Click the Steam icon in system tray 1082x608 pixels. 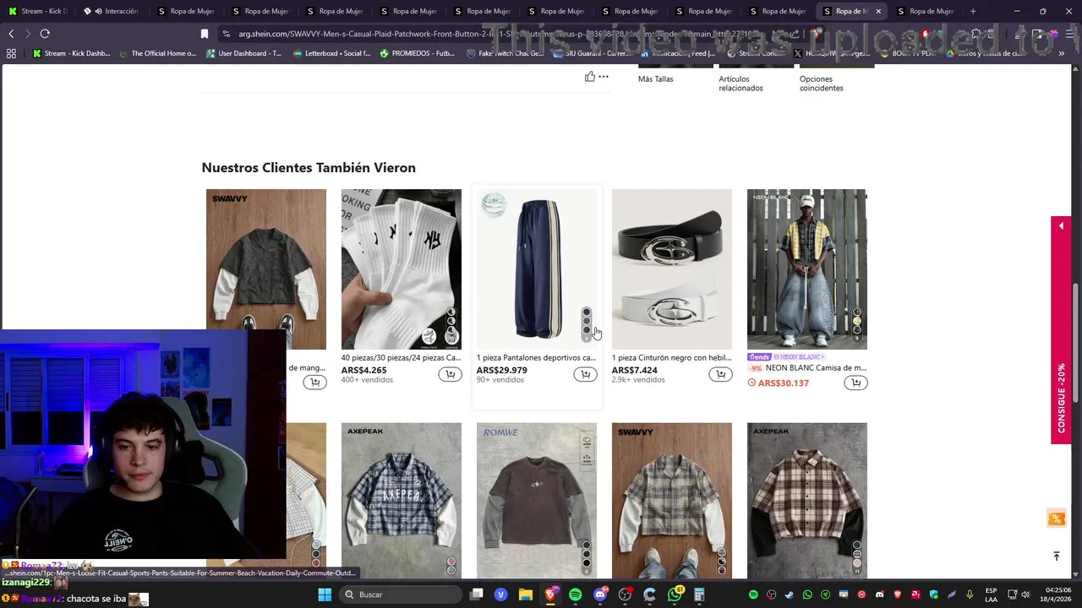pos(790,594)
